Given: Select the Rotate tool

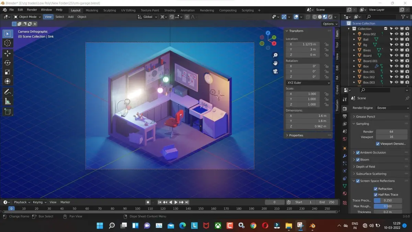Looking at the screenshot, I should click(x=8, y=63).
